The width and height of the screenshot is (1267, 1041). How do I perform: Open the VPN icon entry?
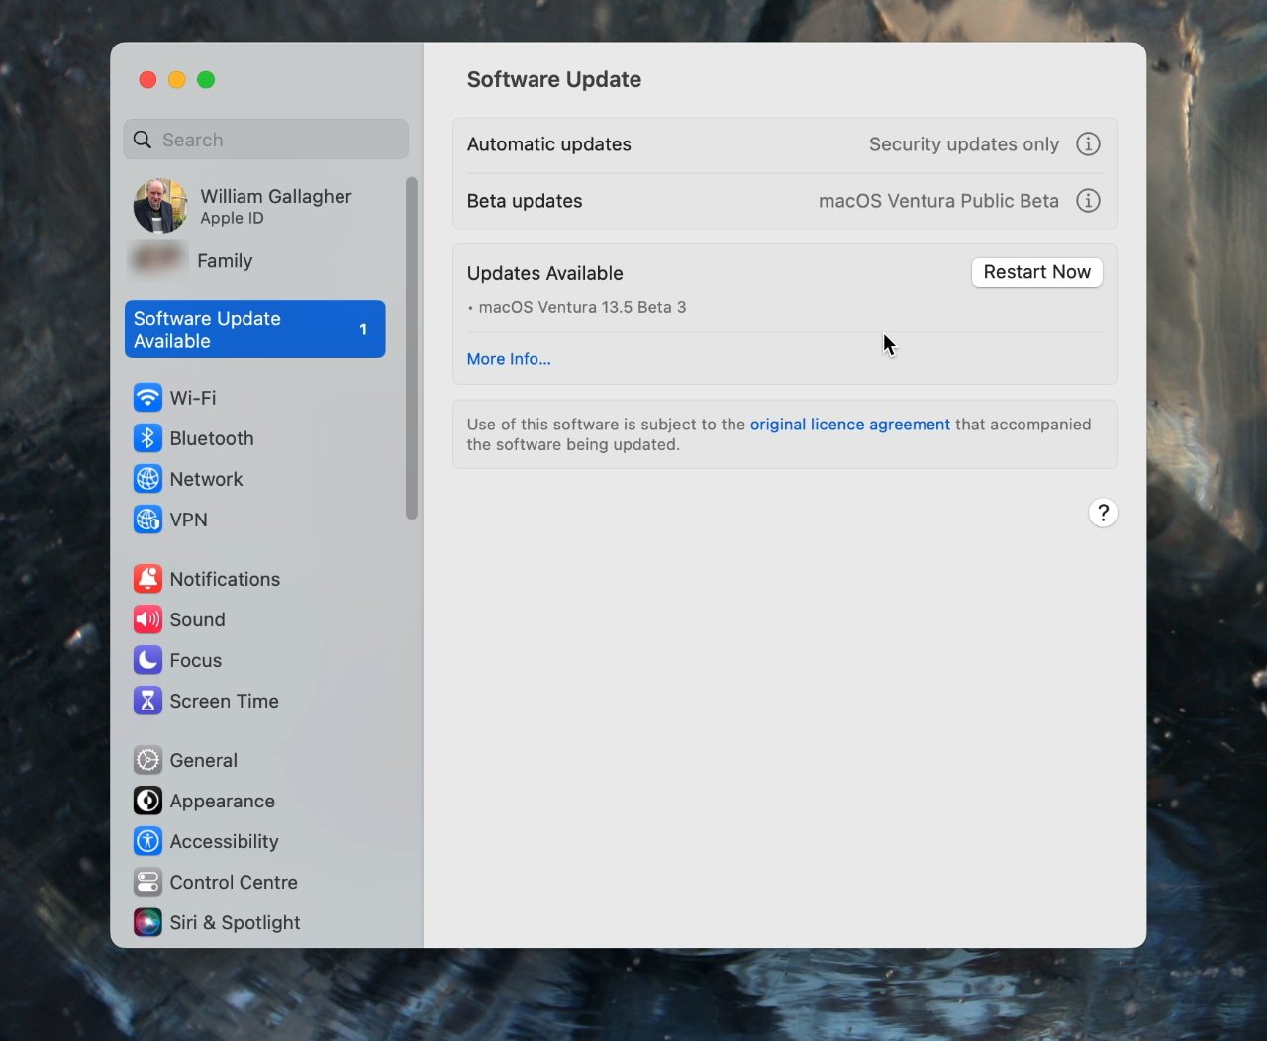[147, 520]
